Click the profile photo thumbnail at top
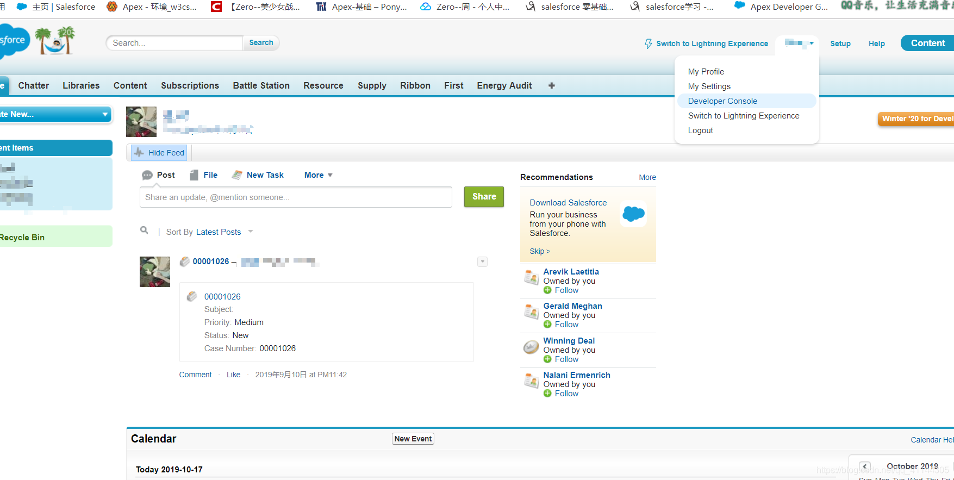The image size is (954, 480). coord(141,122)
